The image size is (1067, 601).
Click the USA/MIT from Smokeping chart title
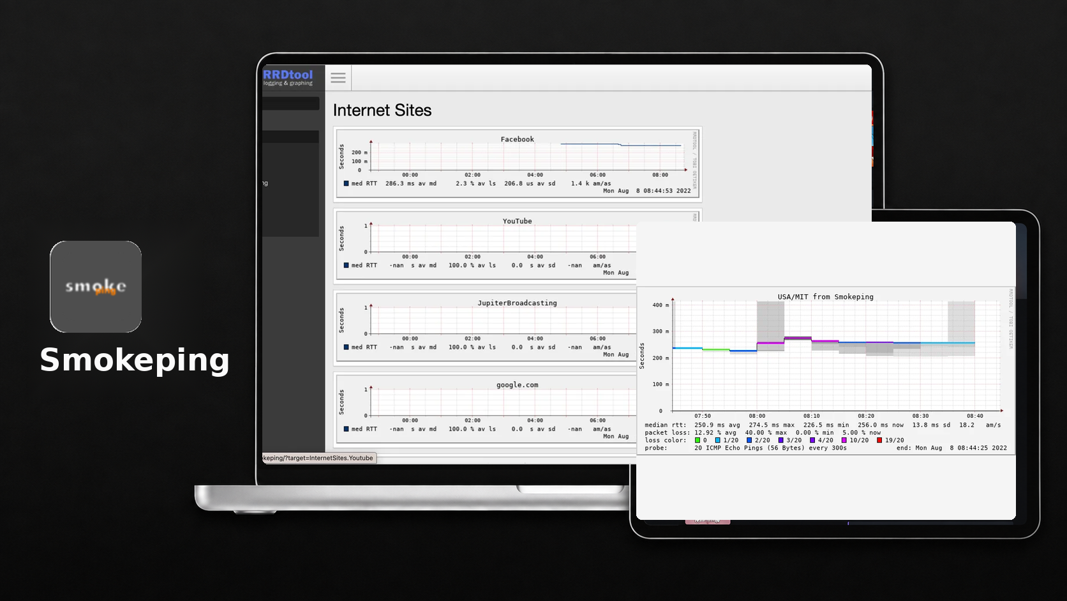[825, 297]
